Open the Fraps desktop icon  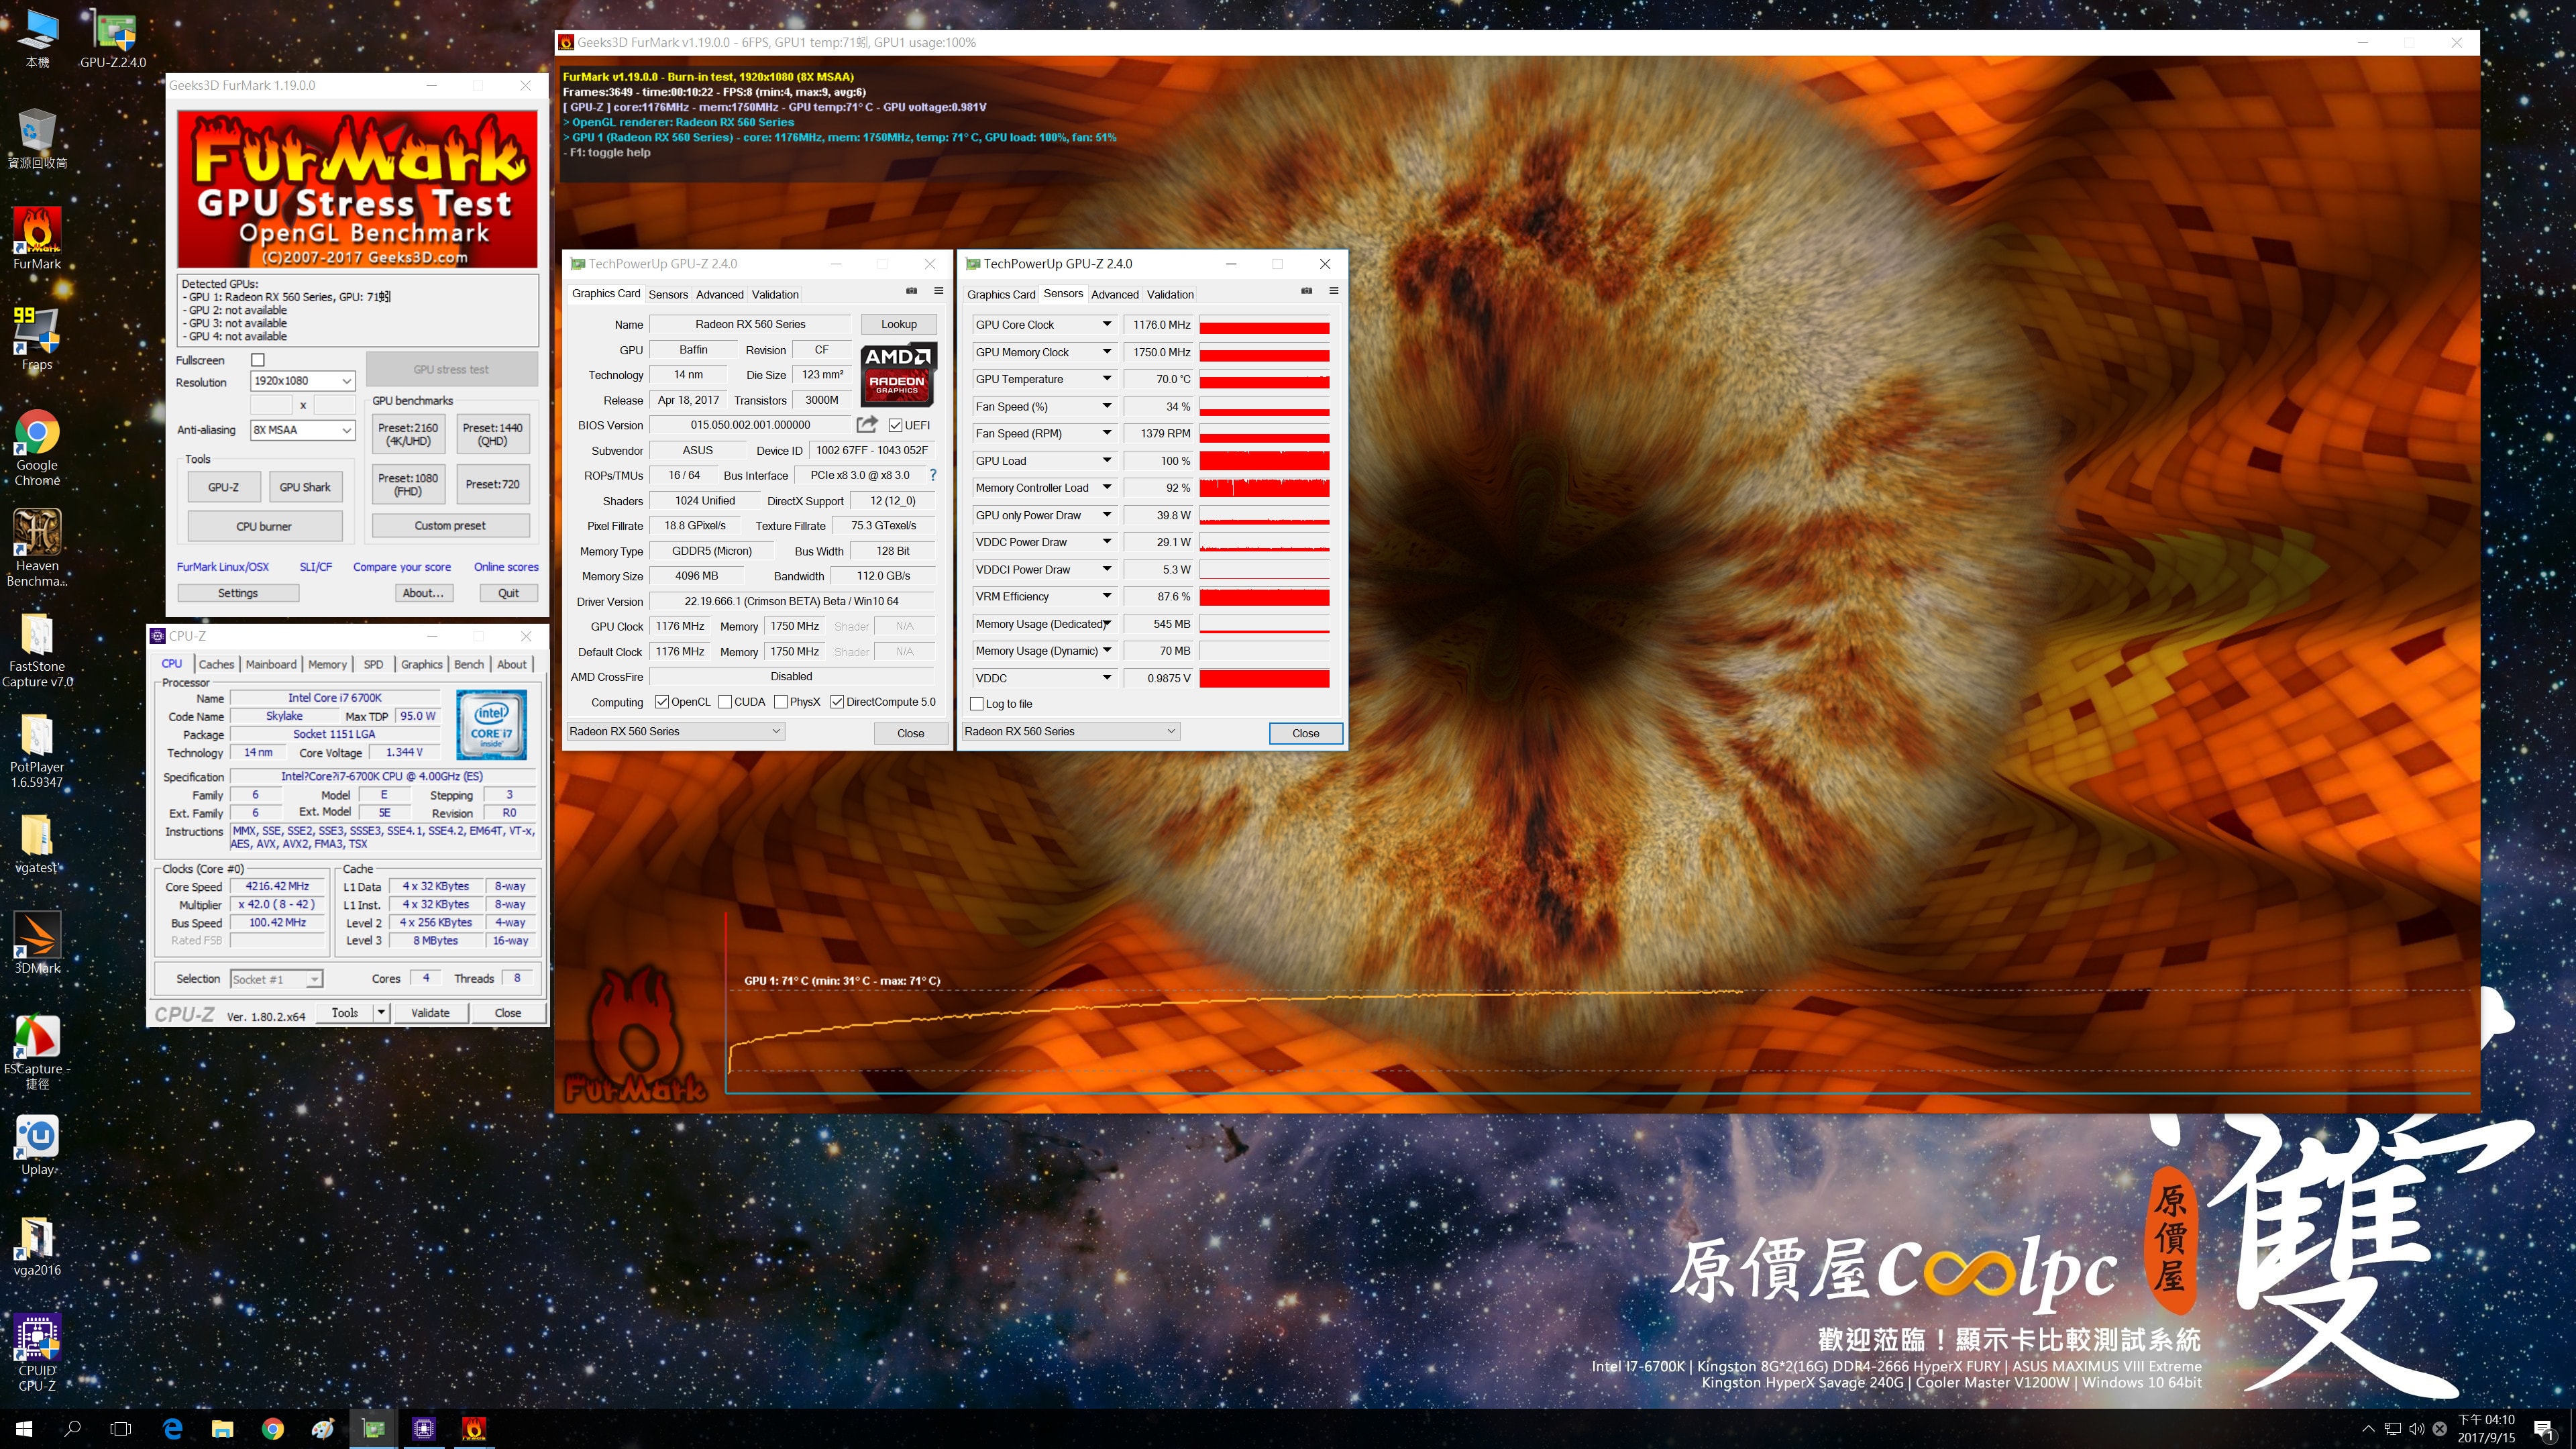pyautogui.click(x=37, y=339)
